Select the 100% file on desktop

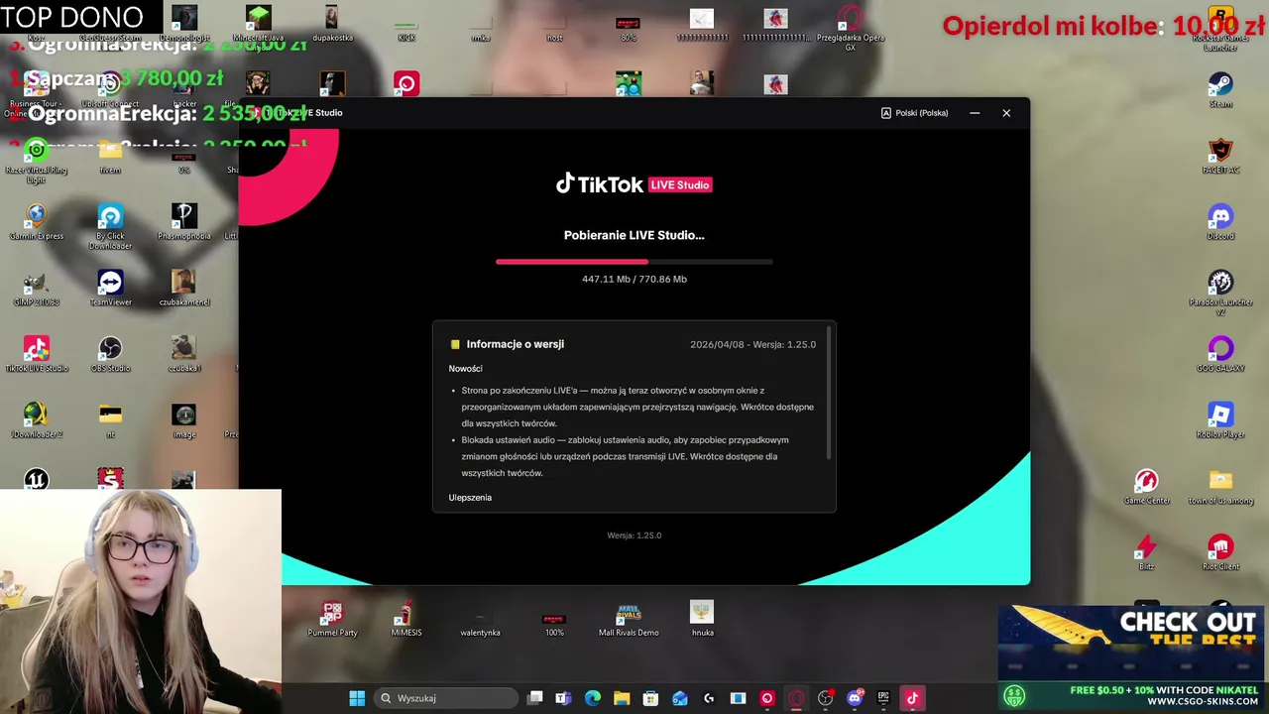(x=554, y=623)
